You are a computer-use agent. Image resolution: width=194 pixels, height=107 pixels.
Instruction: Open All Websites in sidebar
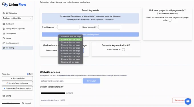click(11, 13)
